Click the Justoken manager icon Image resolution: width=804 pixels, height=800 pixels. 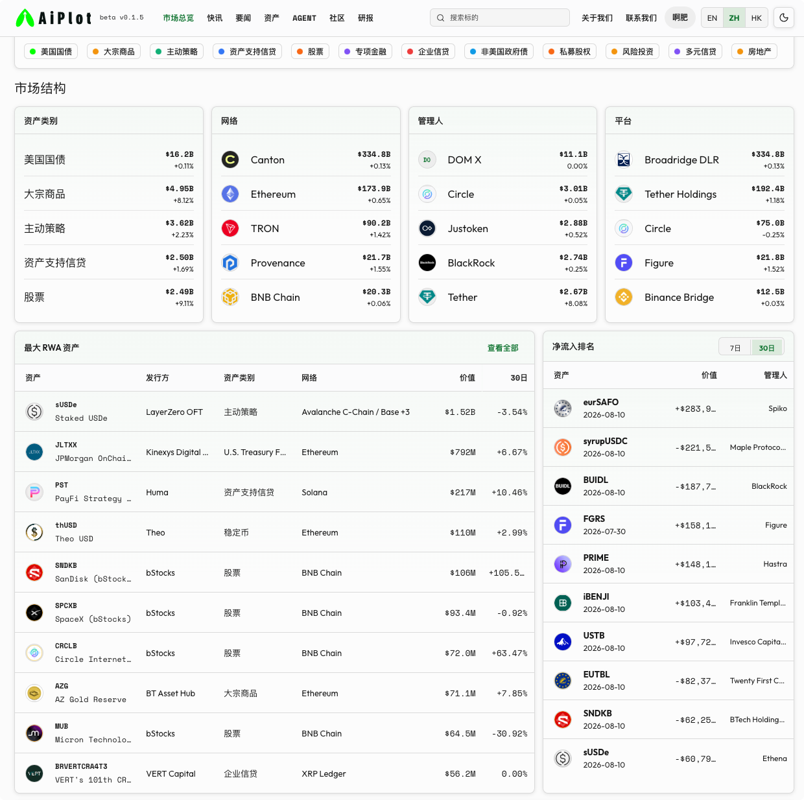(427, 228)
